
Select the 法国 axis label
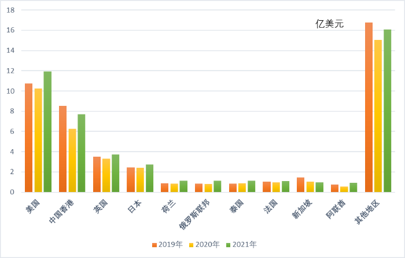270,206
